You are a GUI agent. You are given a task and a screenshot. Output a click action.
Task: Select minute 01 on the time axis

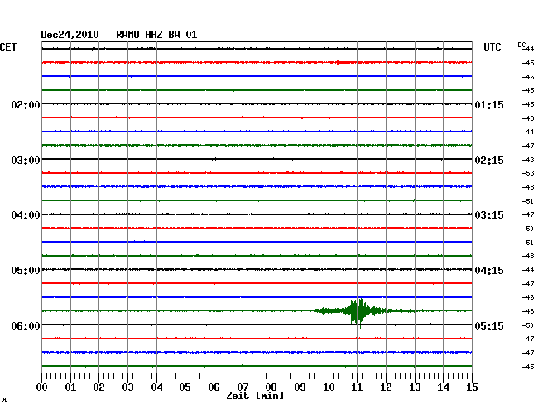tap(70, 387)
